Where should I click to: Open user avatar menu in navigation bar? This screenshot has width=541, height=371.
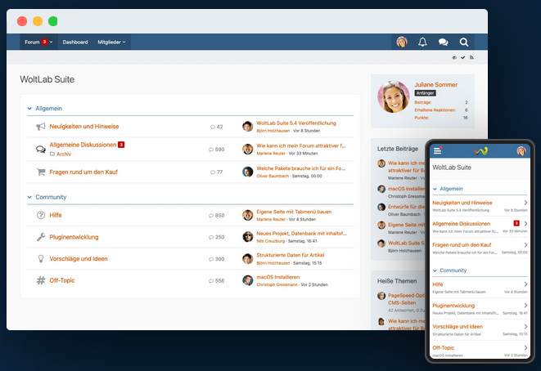coord(402,42)
